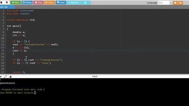Click the console output word 'отрицательное'
Image resolution: width=189 pixels, height=106 pixels.
coord(7,83)
